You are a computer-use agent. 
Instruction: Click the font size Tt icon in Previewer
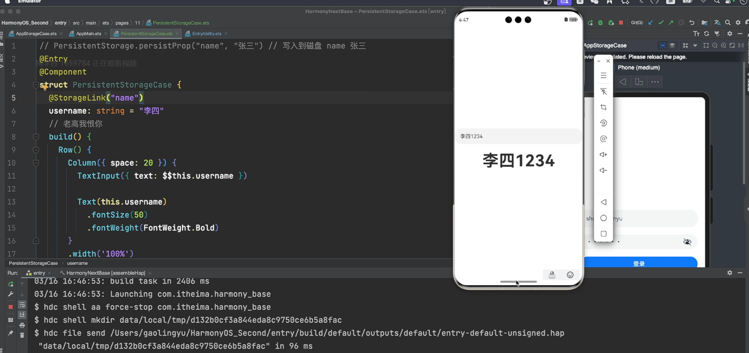(696, 34)
